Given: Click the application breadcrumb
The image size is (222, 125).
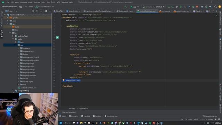Looking at the screenshot, I should point(84,108).
